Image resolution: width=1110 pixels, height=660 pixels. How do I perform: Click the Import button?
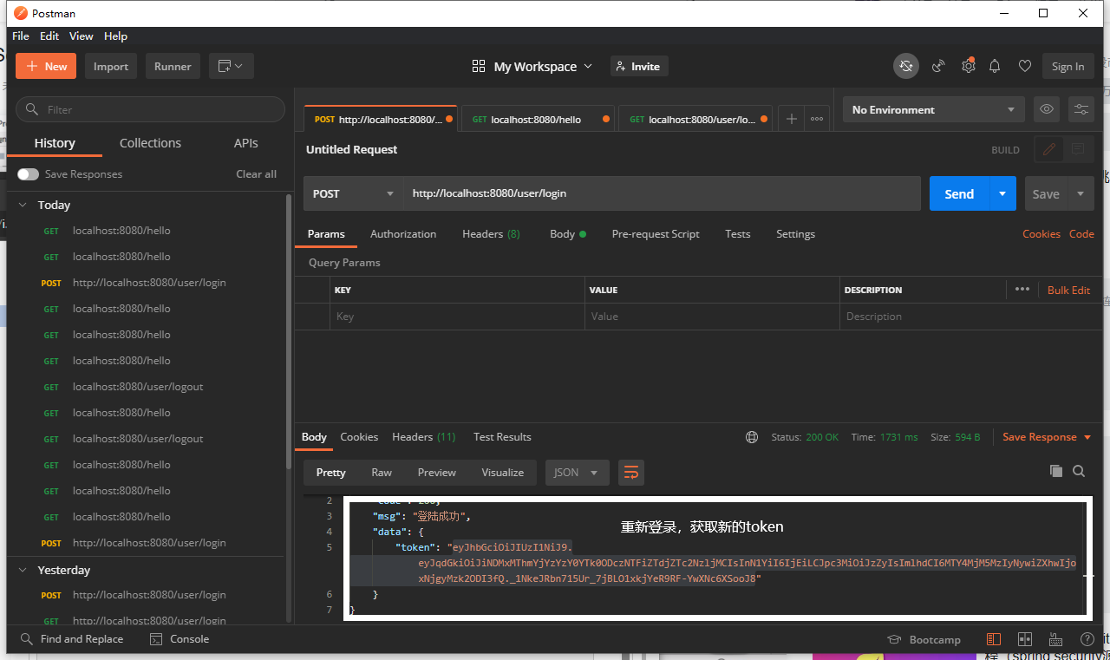[x=111, y=66]
